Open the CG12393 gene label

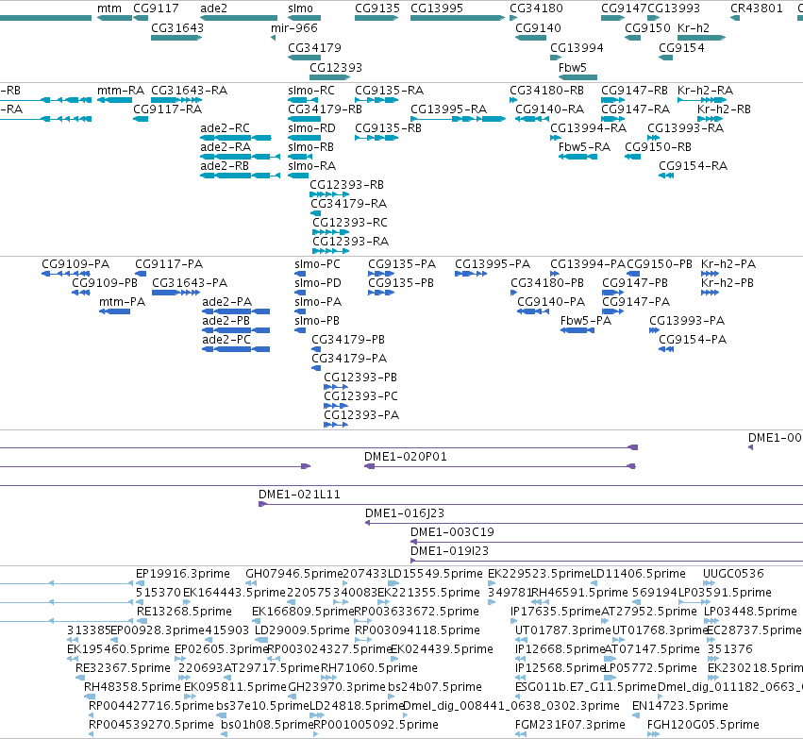coord(335,68)
